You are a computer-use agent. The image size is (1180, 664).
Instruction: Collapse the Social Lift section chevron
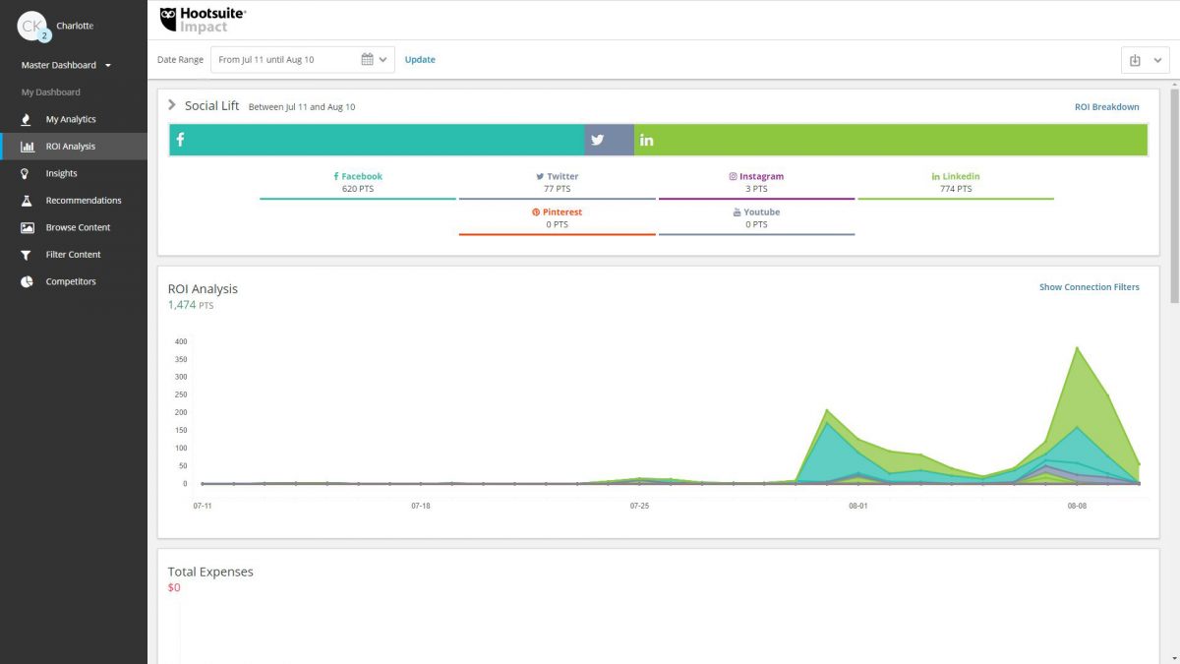tap(172, 105)
